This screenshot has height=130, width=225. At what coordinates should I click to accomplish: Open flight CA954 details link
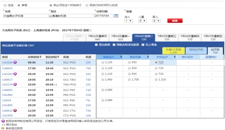(7, 100)
